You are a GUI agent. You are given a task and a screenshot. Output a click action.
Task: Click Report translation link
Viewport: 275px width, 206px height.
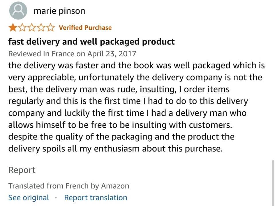96,198
